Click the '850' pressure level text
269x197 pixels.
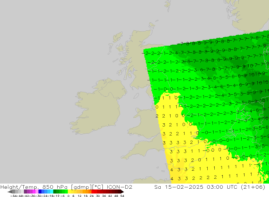48,187
